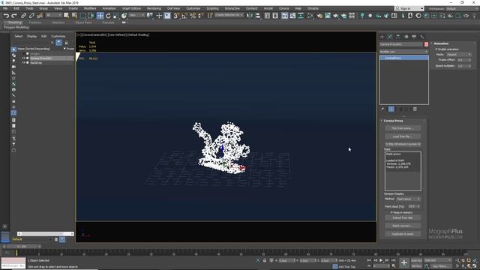Click the pink object color swatch

pos(426,44)
